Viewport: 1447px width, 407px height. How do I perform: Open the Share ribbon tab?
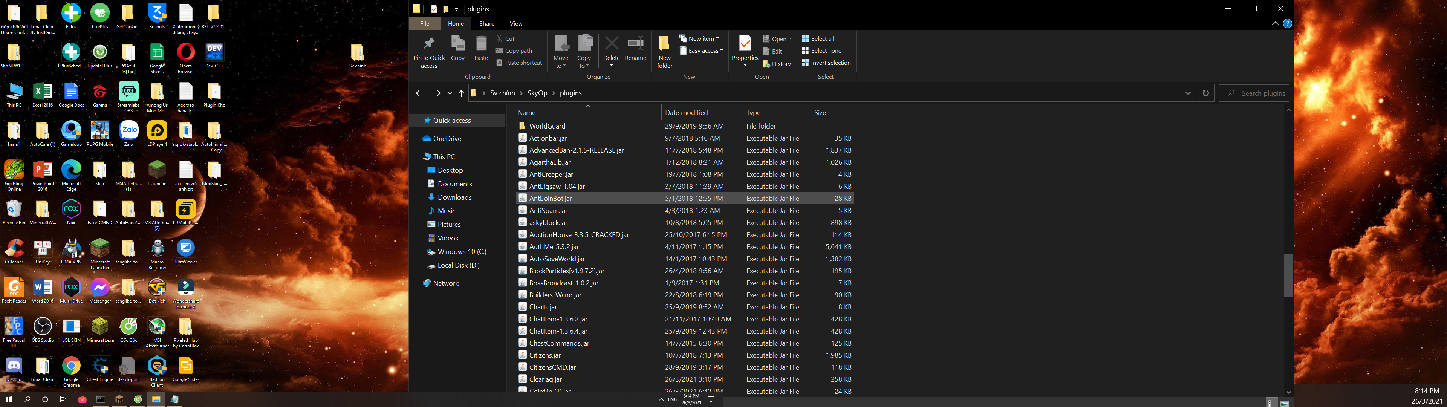[x=486, y=24]
